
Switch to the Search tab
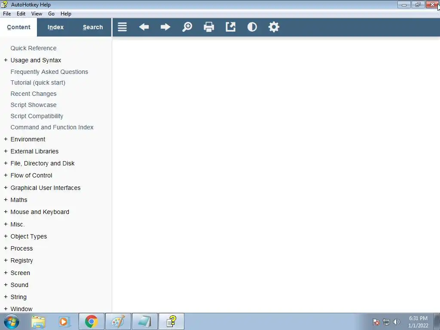pyautogui.click(x=93, y=27)
